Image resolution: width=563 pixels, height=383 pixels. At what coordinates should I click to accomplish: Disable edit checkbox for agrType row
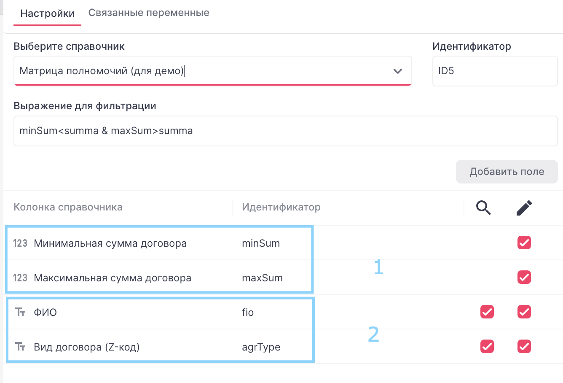(524, 346)
